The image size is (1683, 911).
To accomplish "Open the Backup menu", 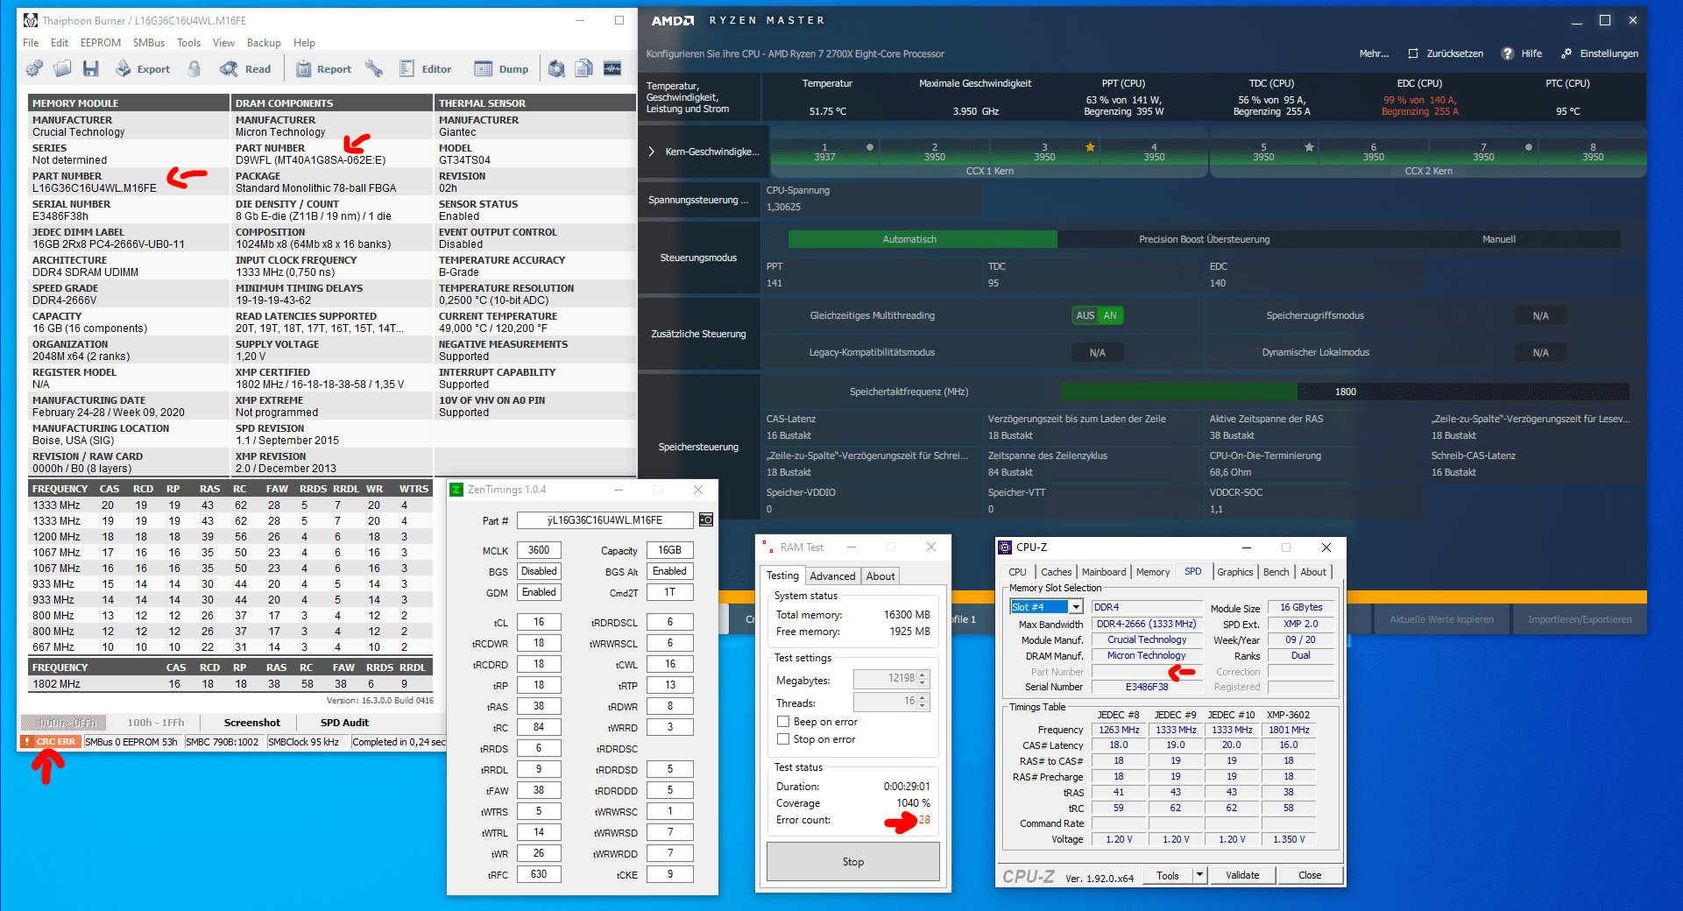I will pos(264,43).
